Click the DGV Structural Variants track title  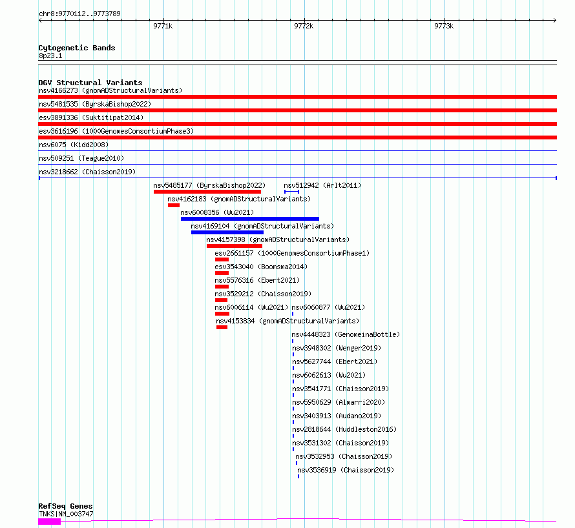pyautogui.click(x=90, y=83)
